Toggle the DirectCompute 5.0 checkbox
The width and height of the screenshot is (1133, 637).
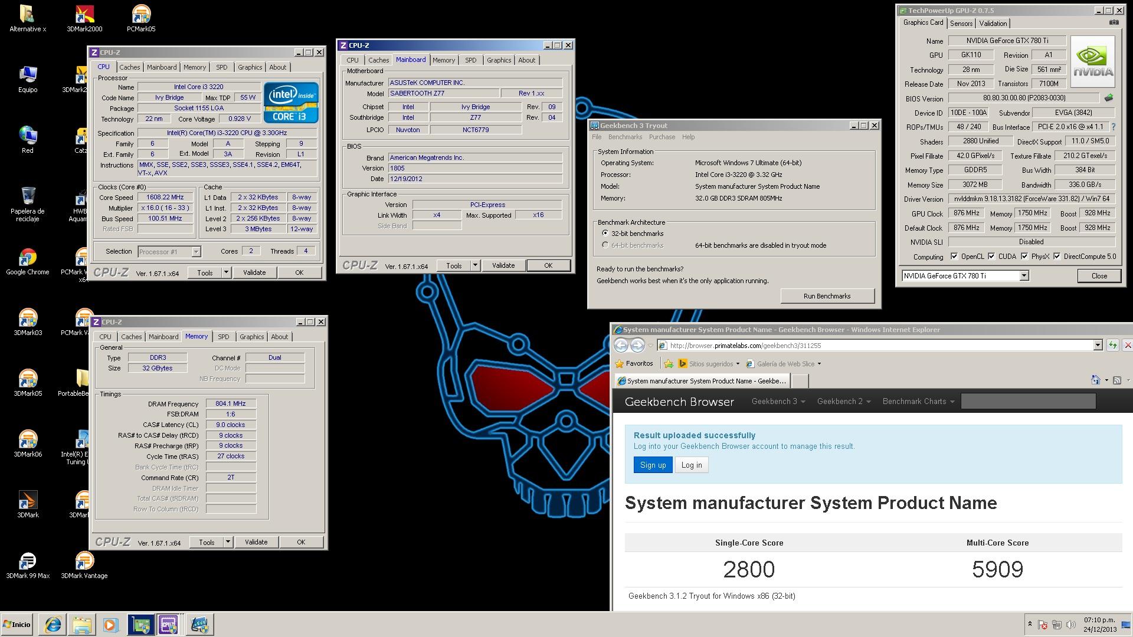coord(1057,257)
